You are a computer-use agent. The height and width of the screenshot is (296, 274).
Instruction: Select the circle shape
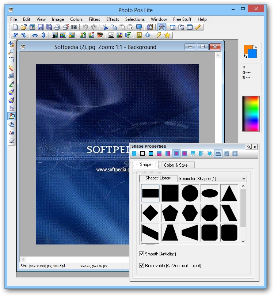tap(190, 193)
